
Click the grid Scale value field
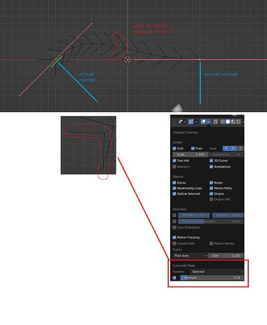[x=190, y=154]
